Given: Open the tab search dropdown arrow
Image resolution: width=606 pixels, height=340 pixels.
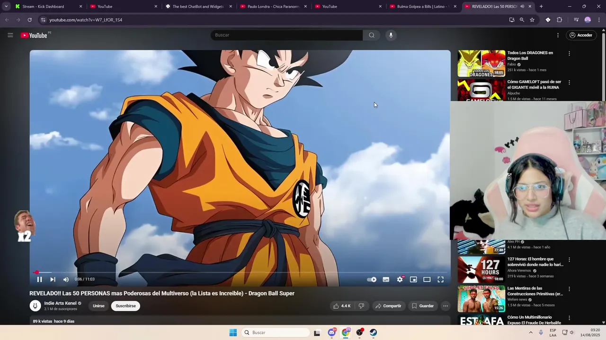Looking at the screenshot, I should pyautogui.click(x=6, y=7).
